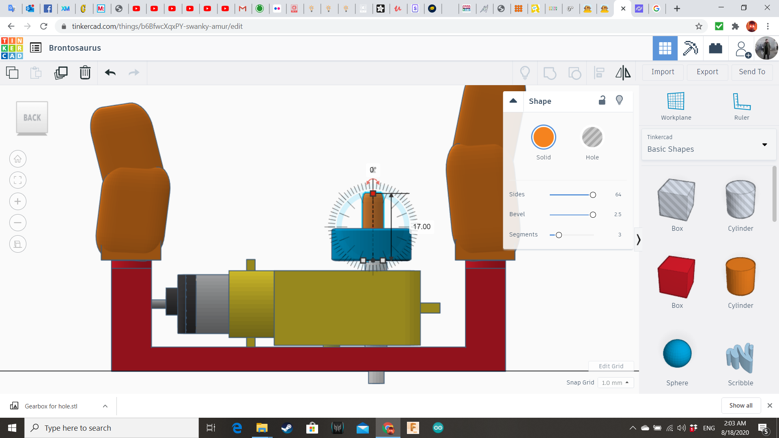Viewport: 779px width, 438px height.
Task: Collapse the Shape panel with the arrow
Action: pyautogui.click(x=513, y=101)
